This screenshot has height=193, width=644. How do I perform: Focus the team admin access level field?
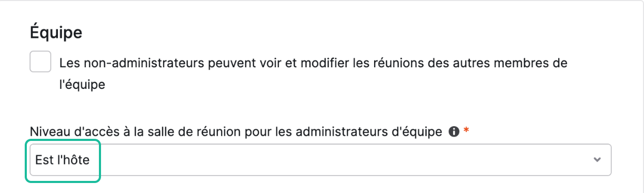pyautogui.click(x=320, y=159)
